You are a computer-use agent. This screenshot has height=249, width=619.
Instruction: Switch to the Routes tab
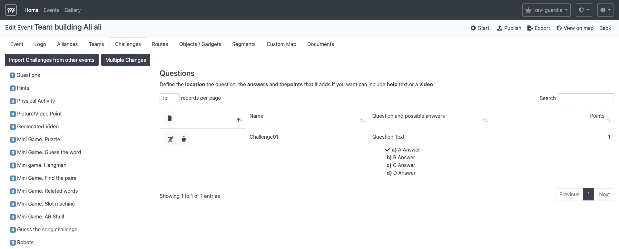click(160, 44)
